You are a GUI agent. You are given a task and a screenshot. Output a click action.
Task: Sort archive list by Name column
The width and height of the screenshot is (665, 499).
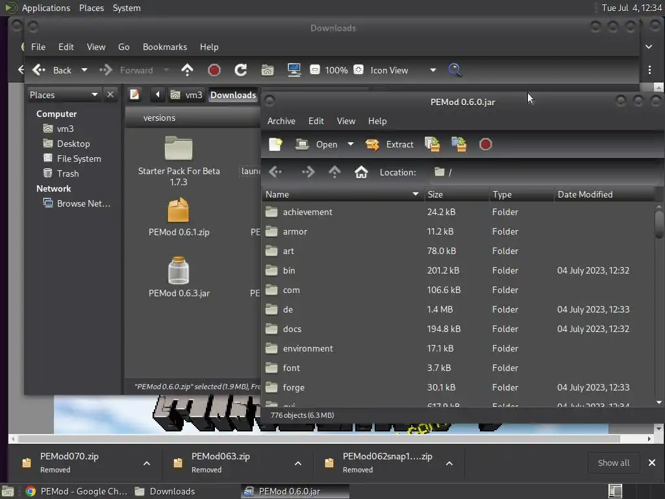[343, 194]
